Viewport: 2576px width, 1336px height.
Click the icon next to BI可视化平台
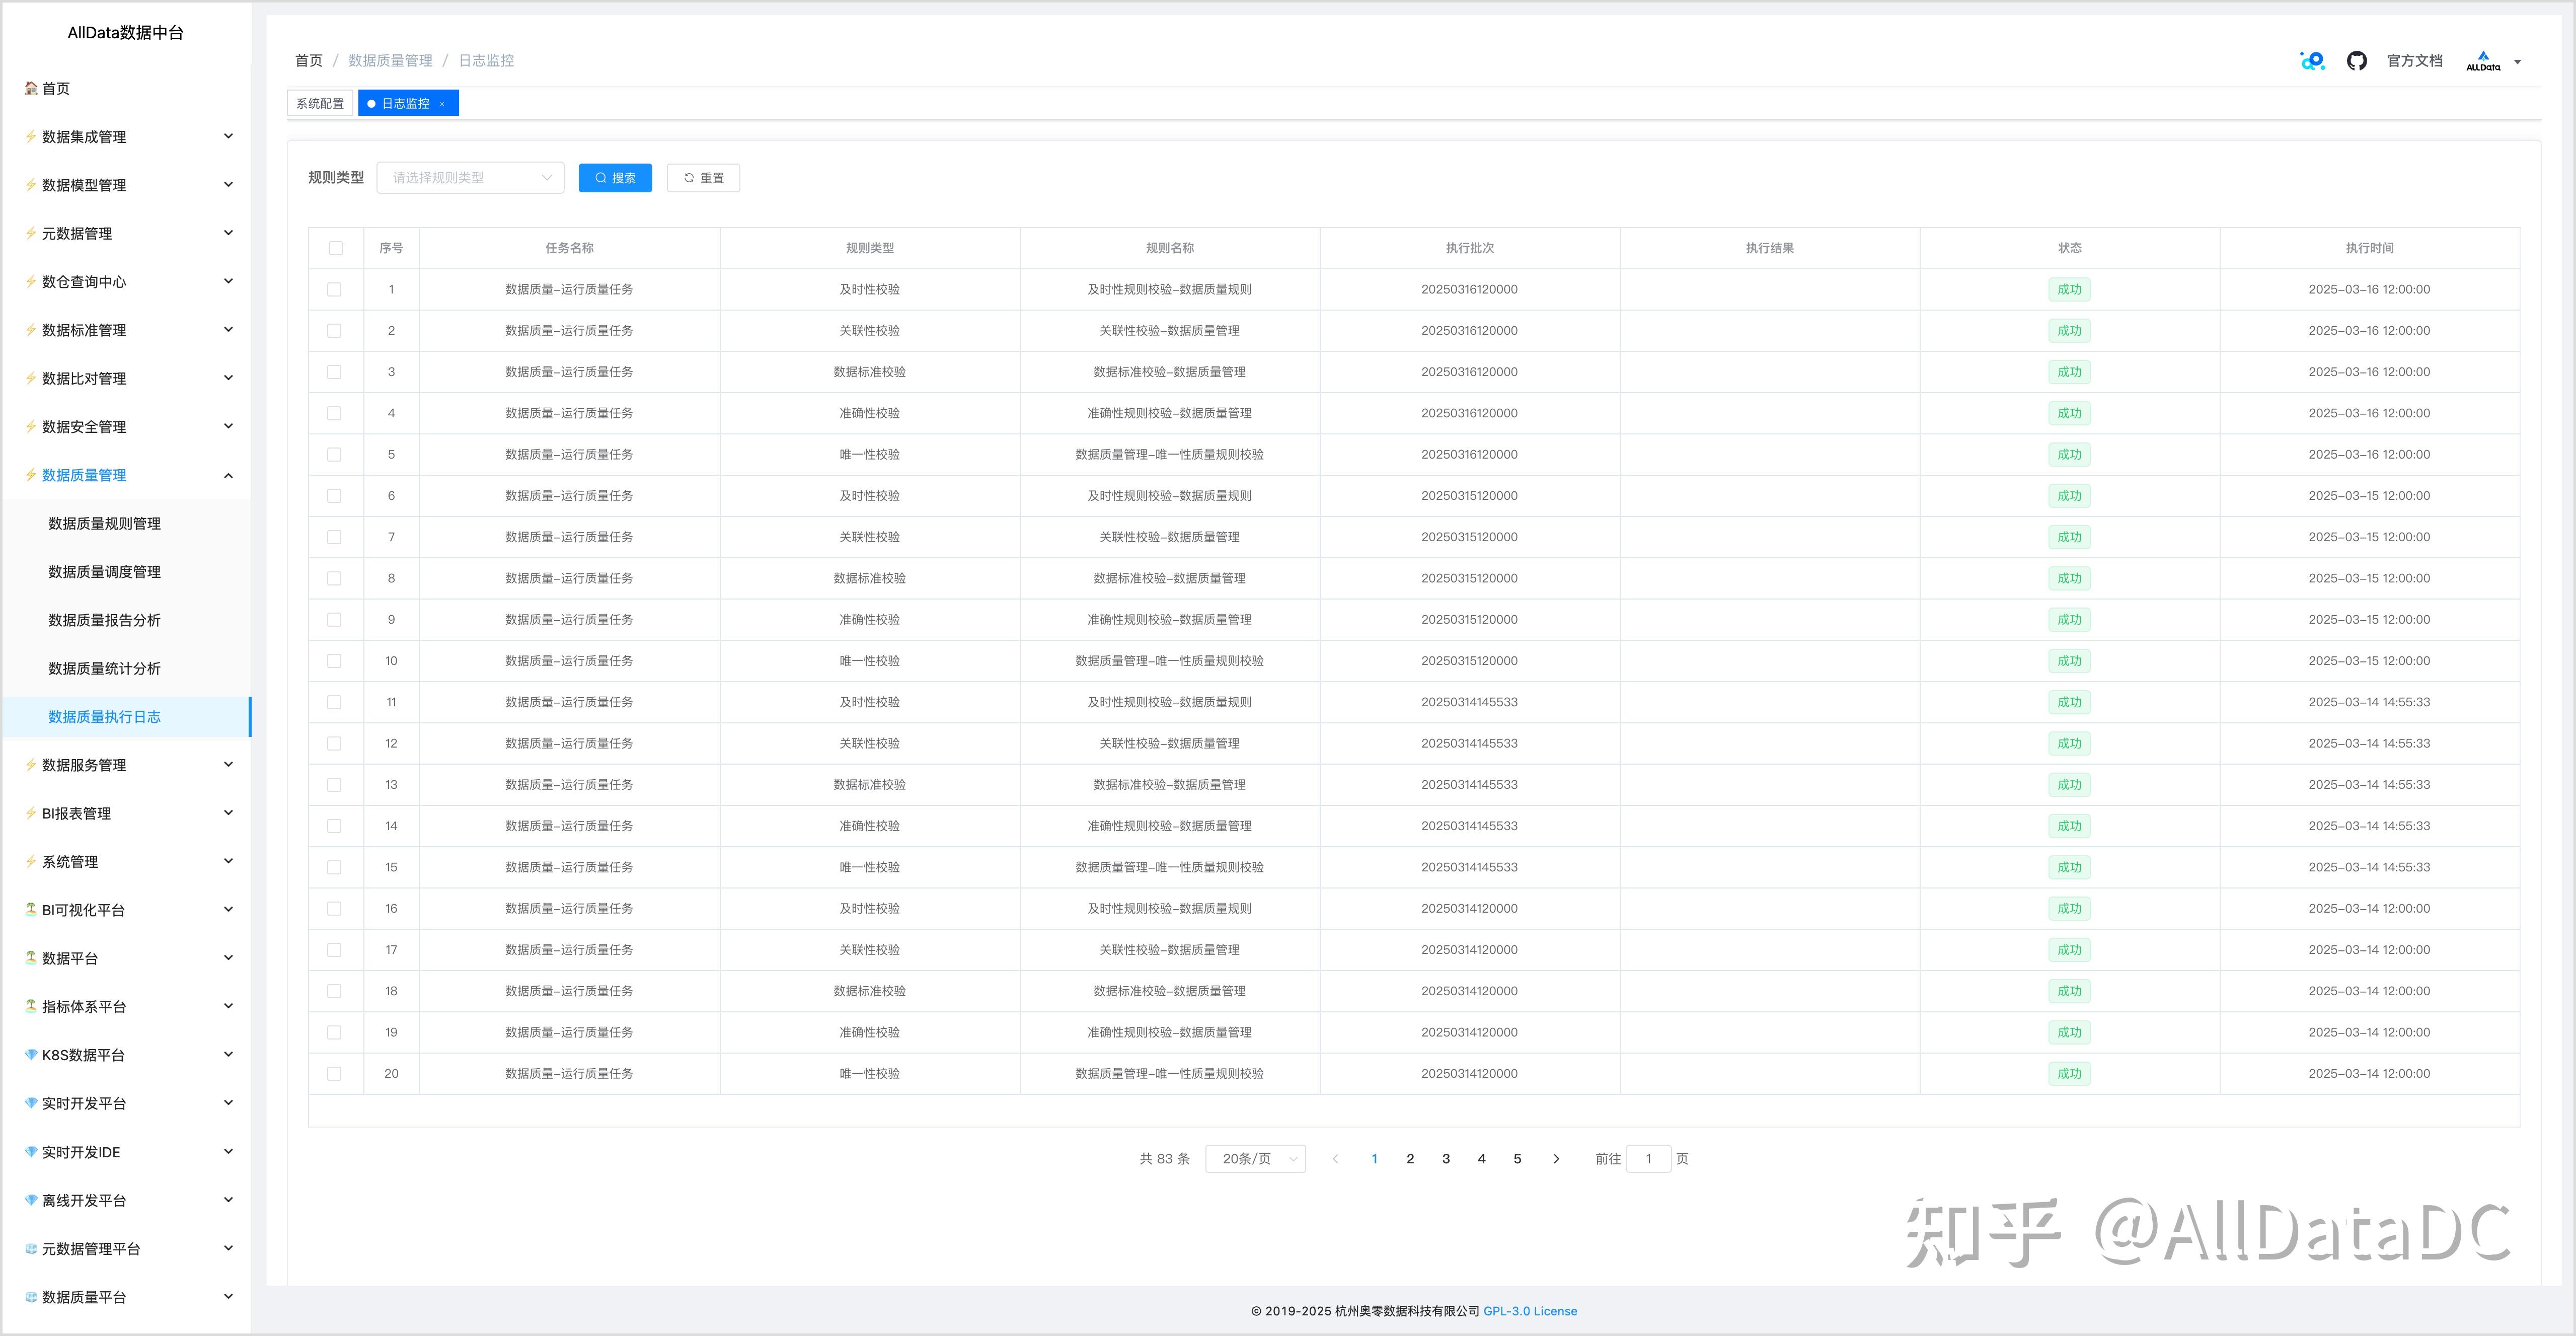point(31,910)
